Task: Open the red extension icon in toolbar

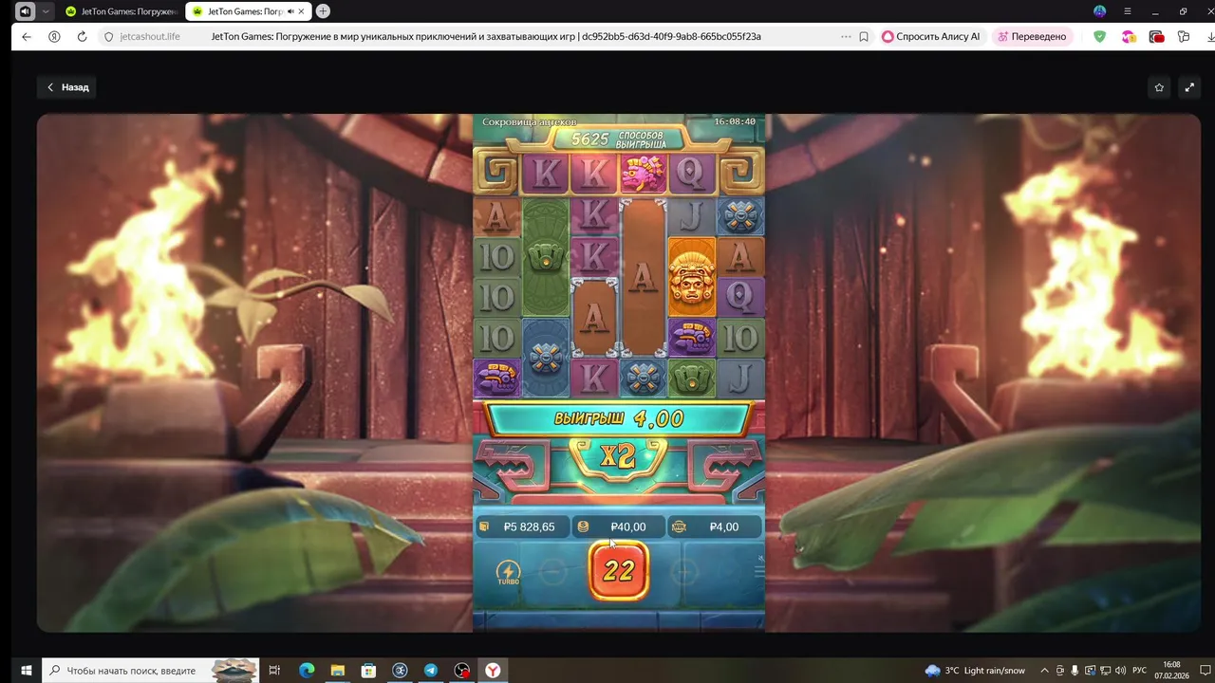Action: (1156, 37)
